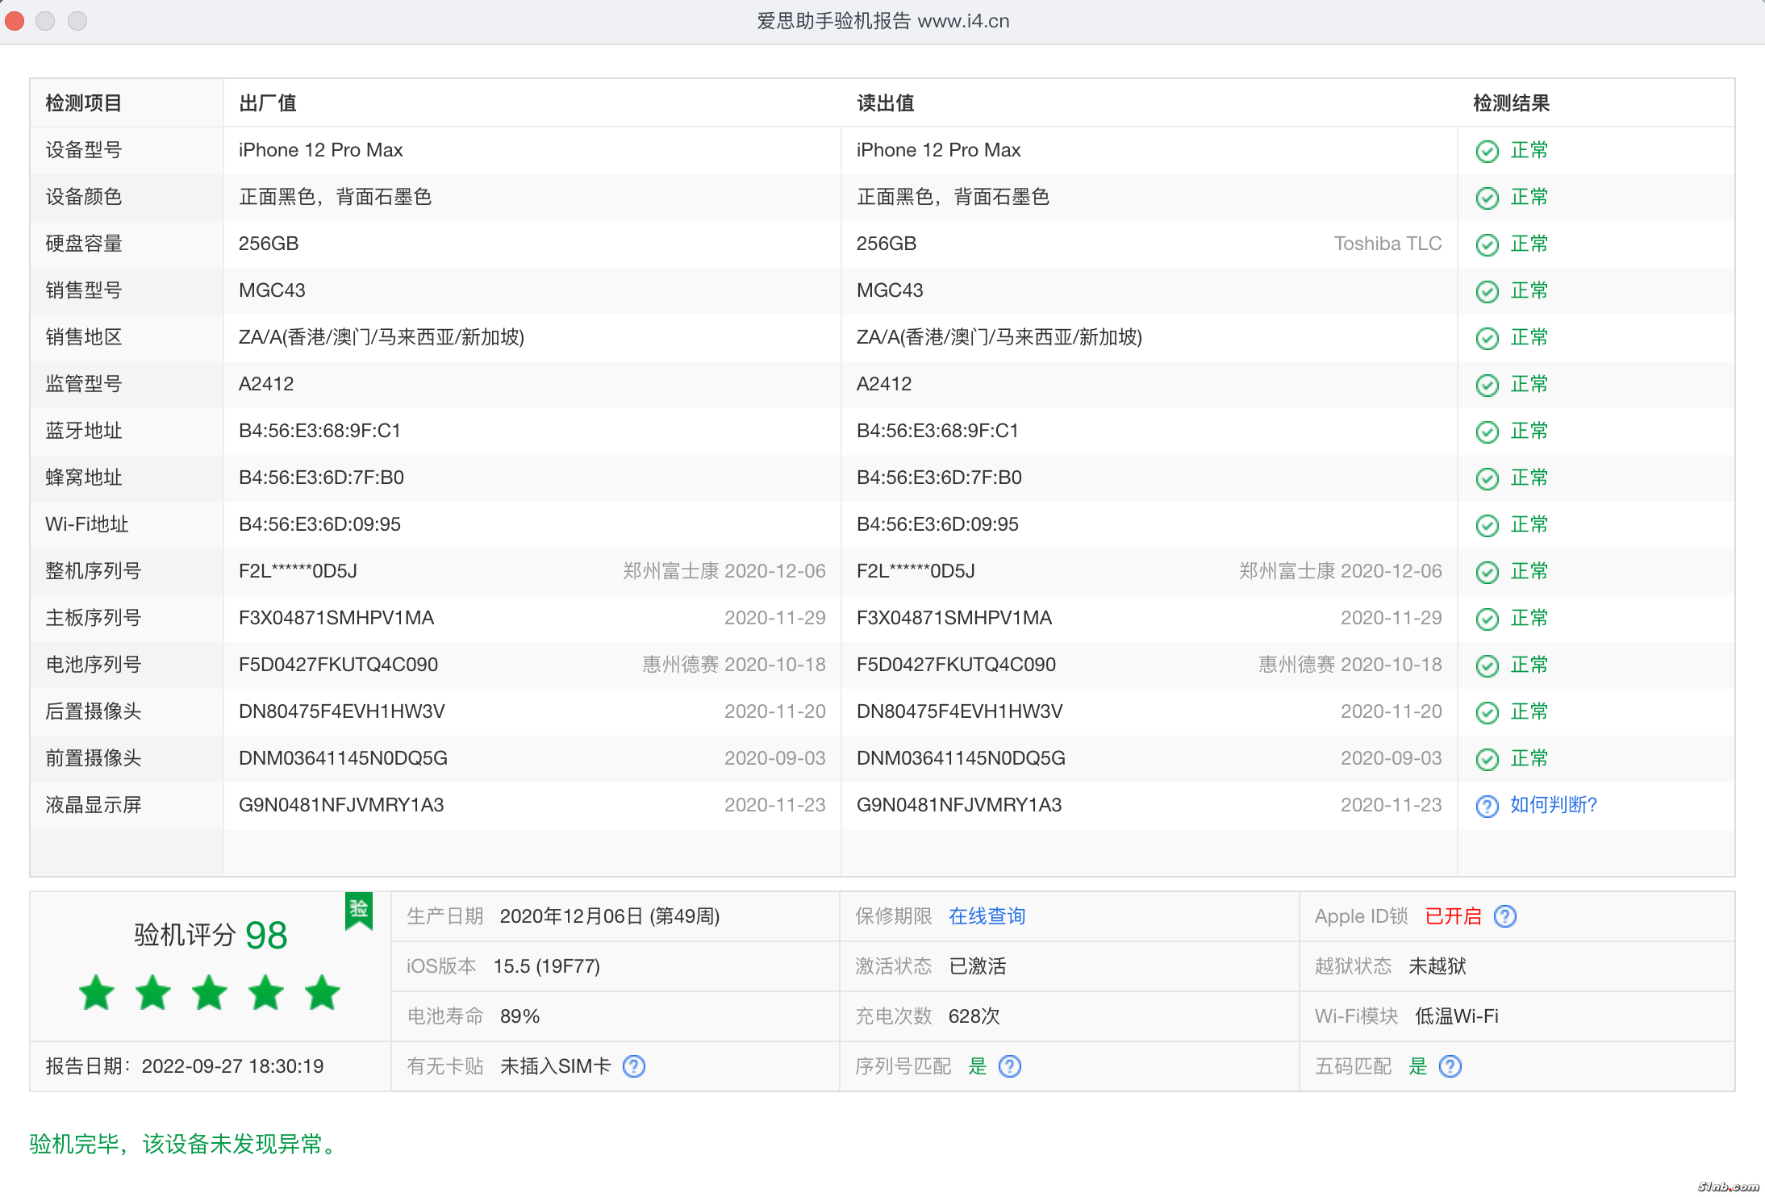Click green check icon for Wi-Fi地址
1765x1197 pixels.
tap(1487, 525)
